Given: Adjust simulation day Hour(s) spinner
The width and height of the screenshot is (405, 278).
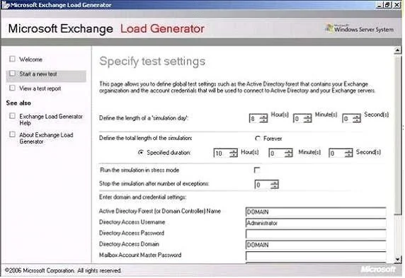Looking at the screenshot, I should 263,119.
